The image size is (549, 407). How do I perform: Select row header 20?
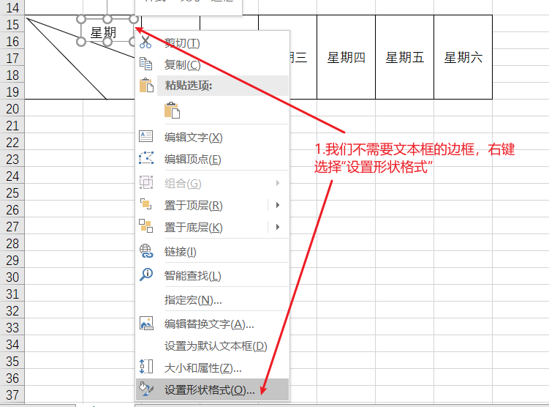[x=12, y=109]
